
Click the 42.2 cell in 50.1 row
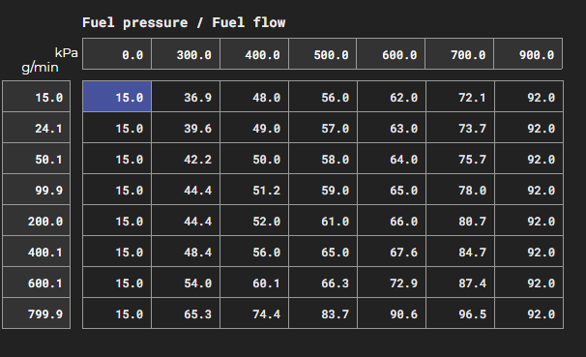(x=186, y=159)
